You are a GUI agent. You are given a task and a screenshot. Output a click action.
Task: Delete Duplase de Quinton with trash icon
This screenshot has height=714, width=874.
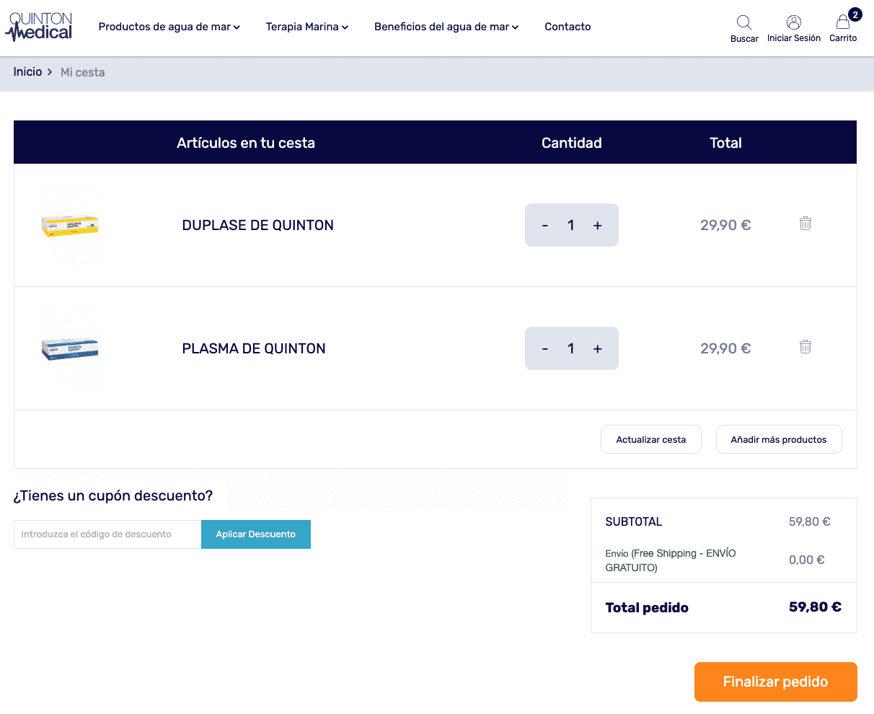805,224
